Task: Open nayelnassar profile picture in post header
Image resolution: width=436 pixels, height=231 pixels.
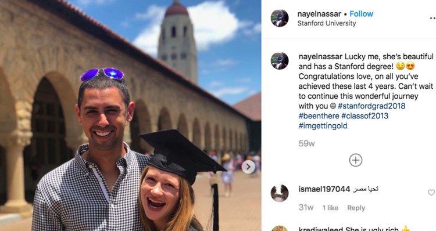Action: click(x=280, y=18)
